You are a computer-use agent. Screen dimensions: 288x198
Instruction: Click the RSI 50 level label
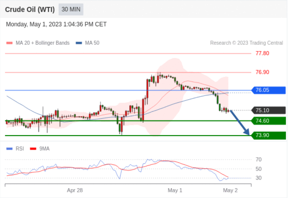[x=259, y=169]
